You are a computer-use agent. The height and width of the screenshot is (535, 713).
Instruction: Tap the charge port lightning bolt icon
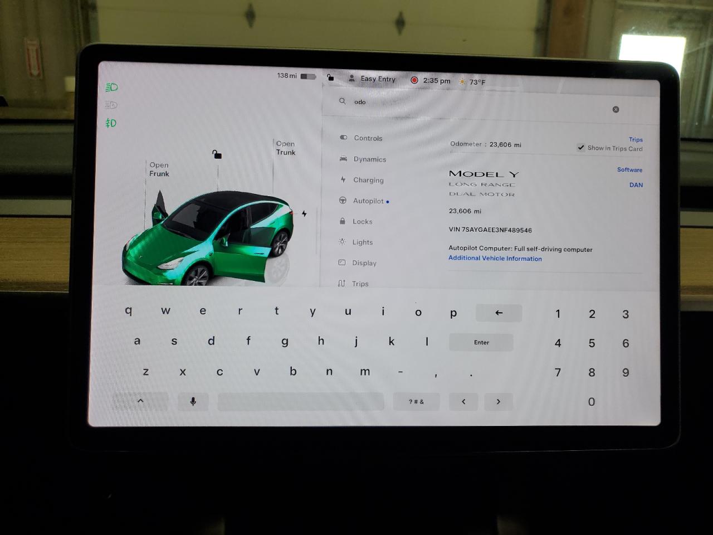click(x=304, y=213)
